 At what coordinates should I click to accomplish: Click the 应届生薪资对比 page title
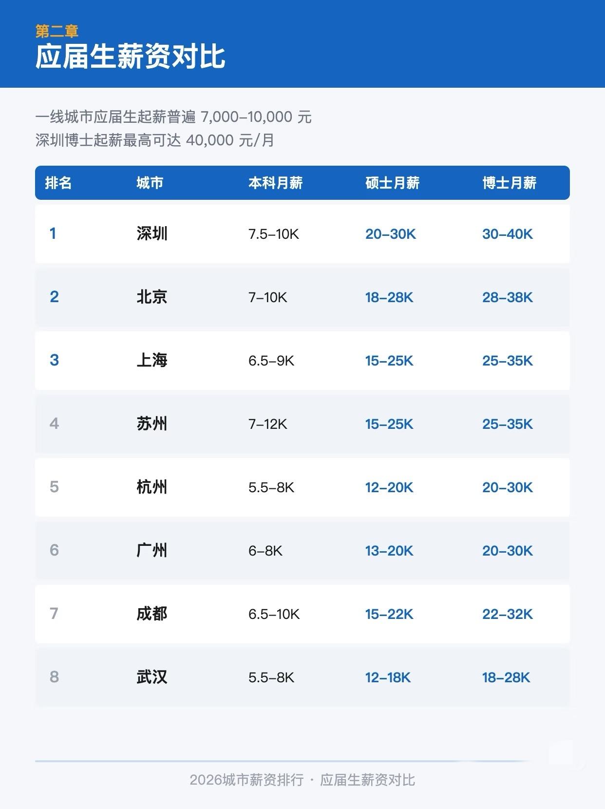tap(130, 57)
